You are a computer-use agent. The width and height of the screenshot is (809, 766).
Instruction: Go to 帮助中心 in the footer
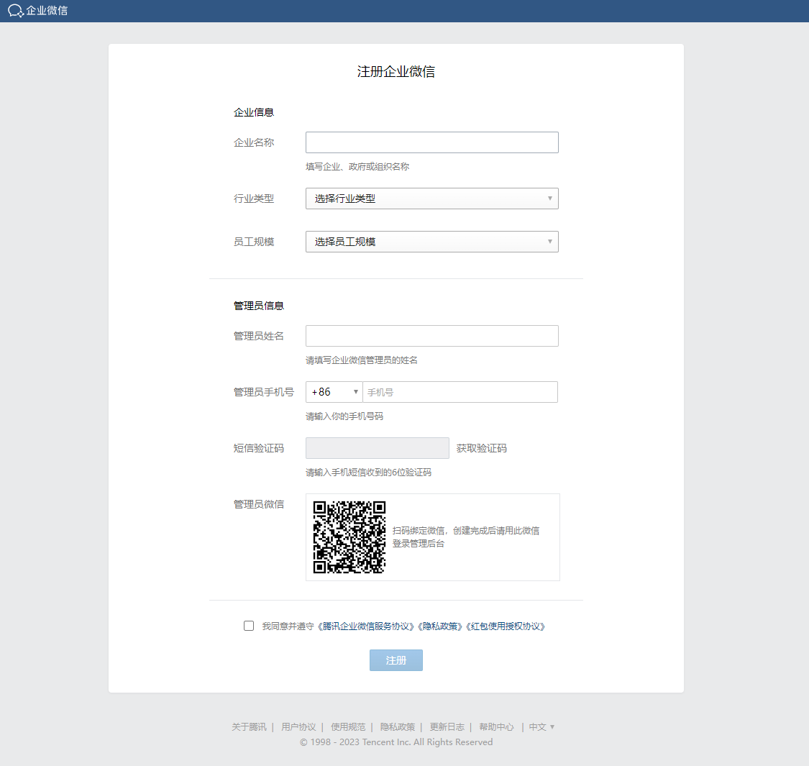tap(496, 727)
